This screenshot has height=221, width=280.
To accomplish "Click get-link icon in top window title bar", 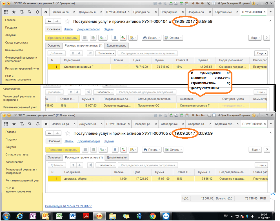I will click(x=171, y=3).
